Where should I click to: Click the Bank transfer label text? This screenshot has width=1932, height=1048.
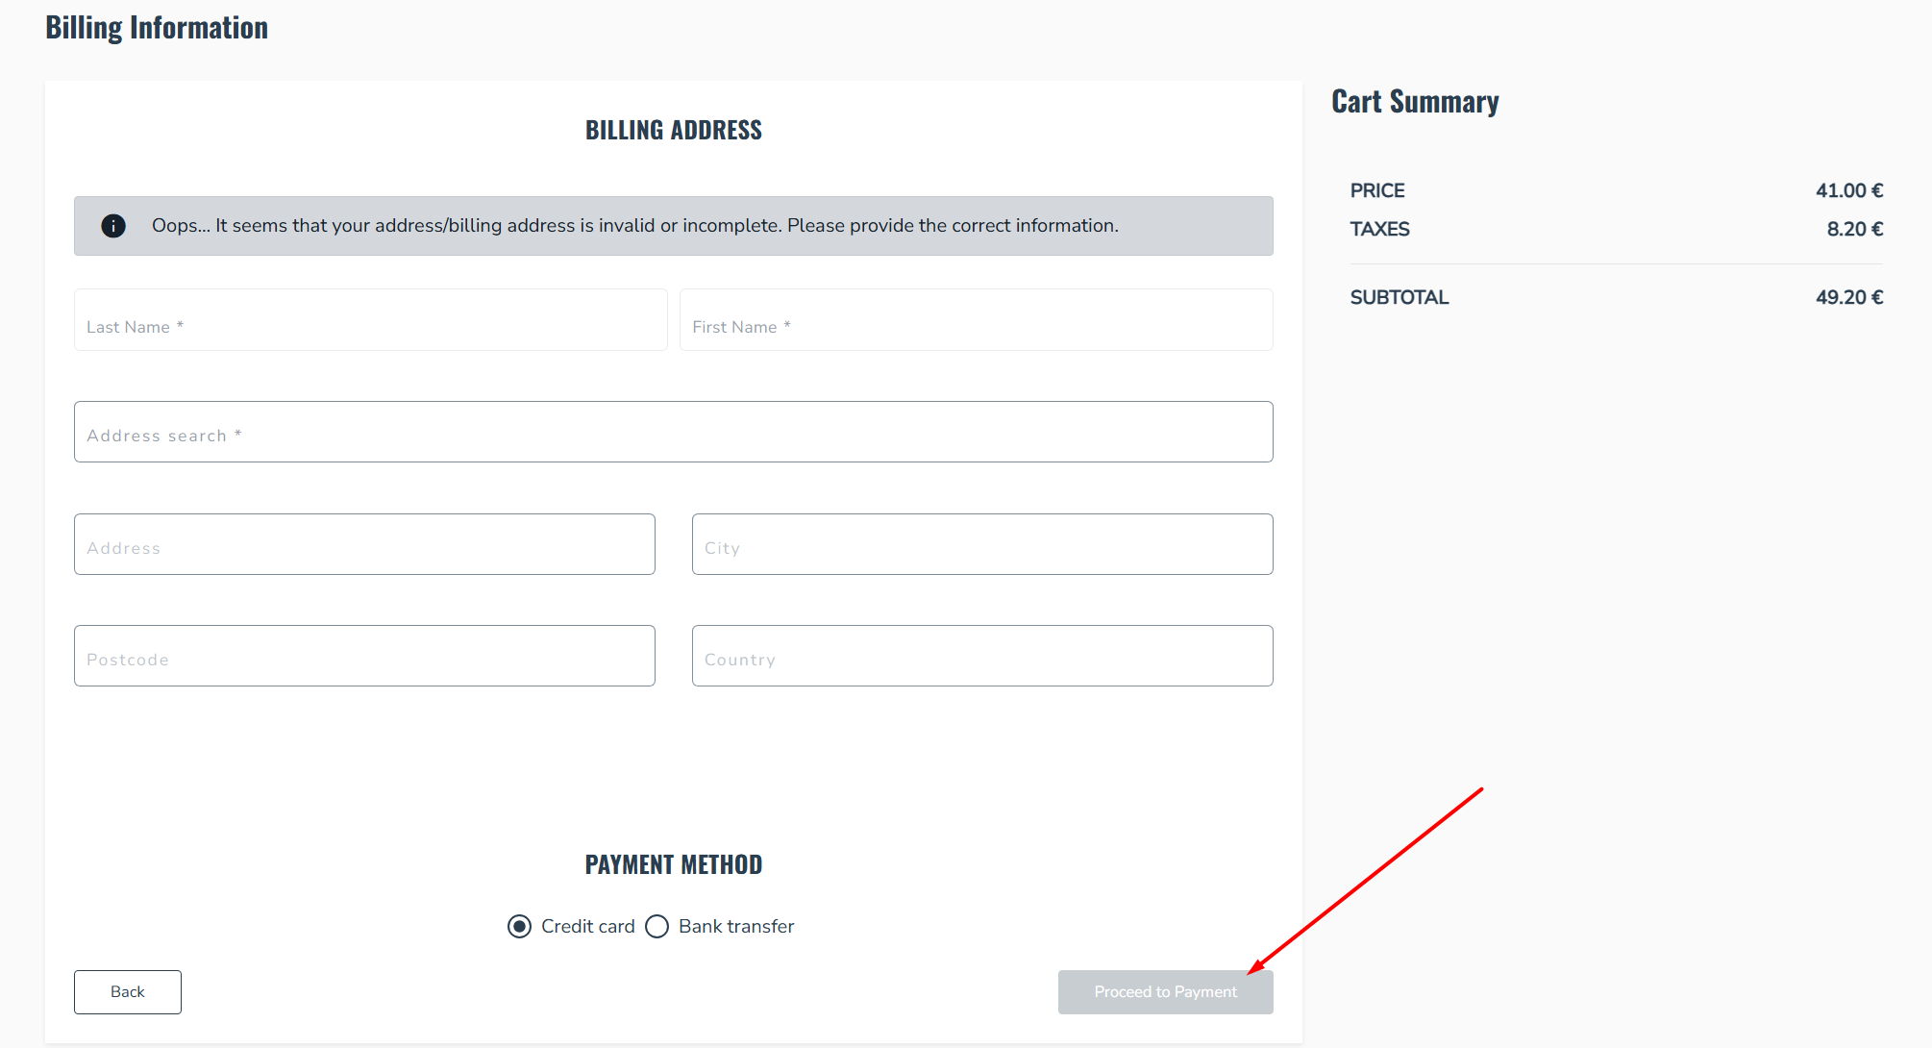coord(736,926)
